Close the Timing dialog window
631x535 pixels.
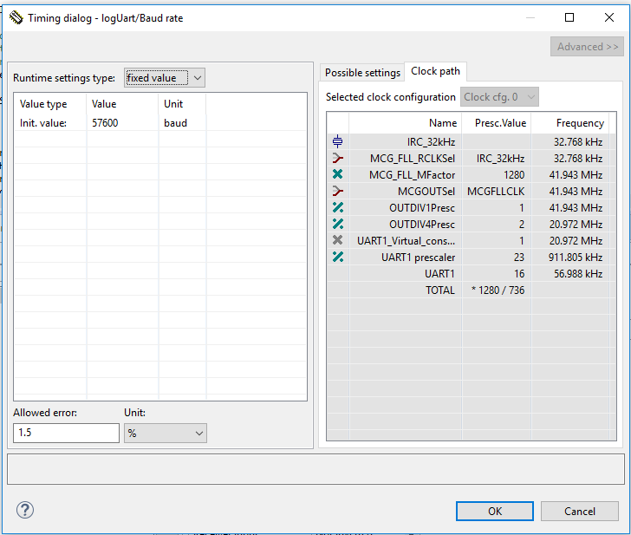609,17
